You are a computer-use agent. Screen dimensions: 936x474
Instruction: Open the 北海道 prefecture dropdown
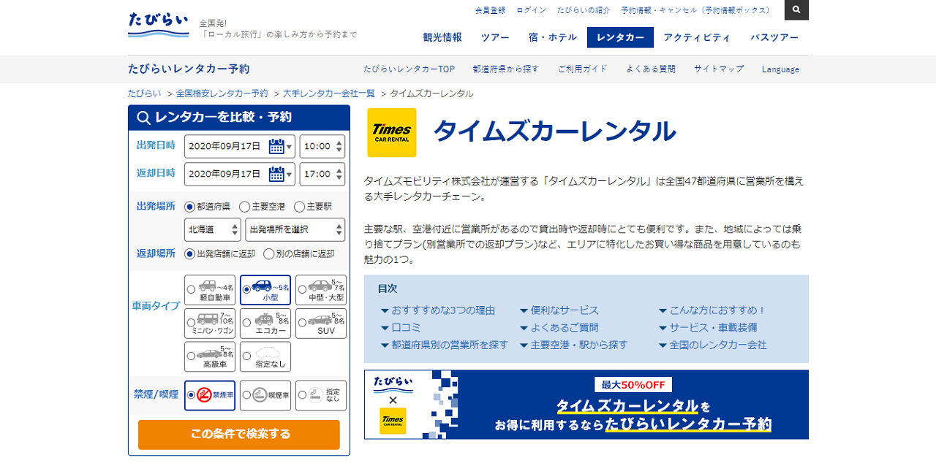(x=213, y=229)
